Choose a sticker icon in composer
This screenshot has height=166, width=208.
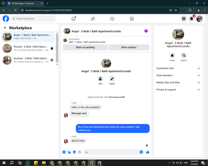tap(74, 152)
